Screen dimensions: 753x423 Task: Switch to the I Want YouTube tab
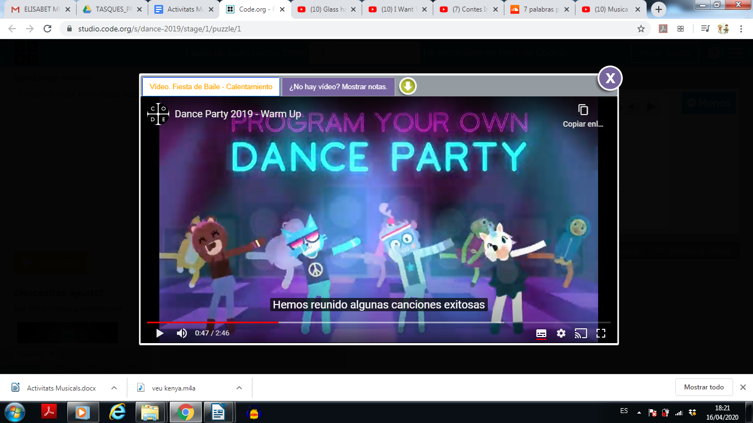point(397,9)
